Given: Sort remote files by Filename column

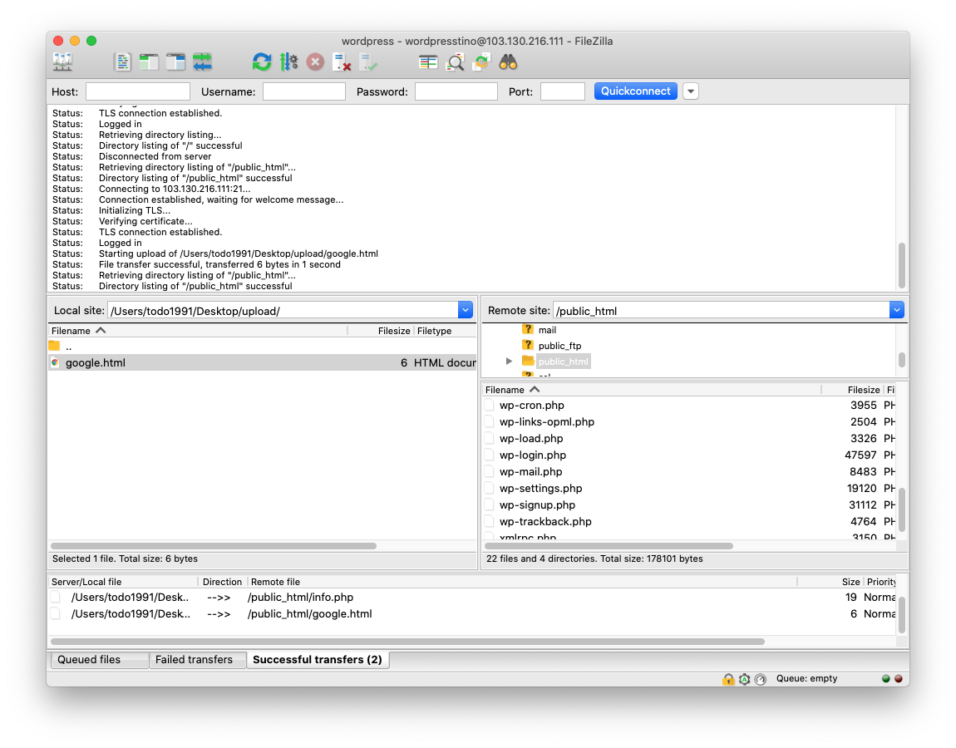Looking at the screenshot, I should coord(651,390).
